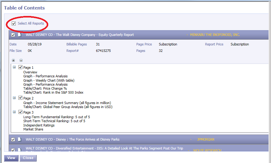Open Disney : The Force Arrives report title
This screenshot has width=271, height=163.
[73, 139]
